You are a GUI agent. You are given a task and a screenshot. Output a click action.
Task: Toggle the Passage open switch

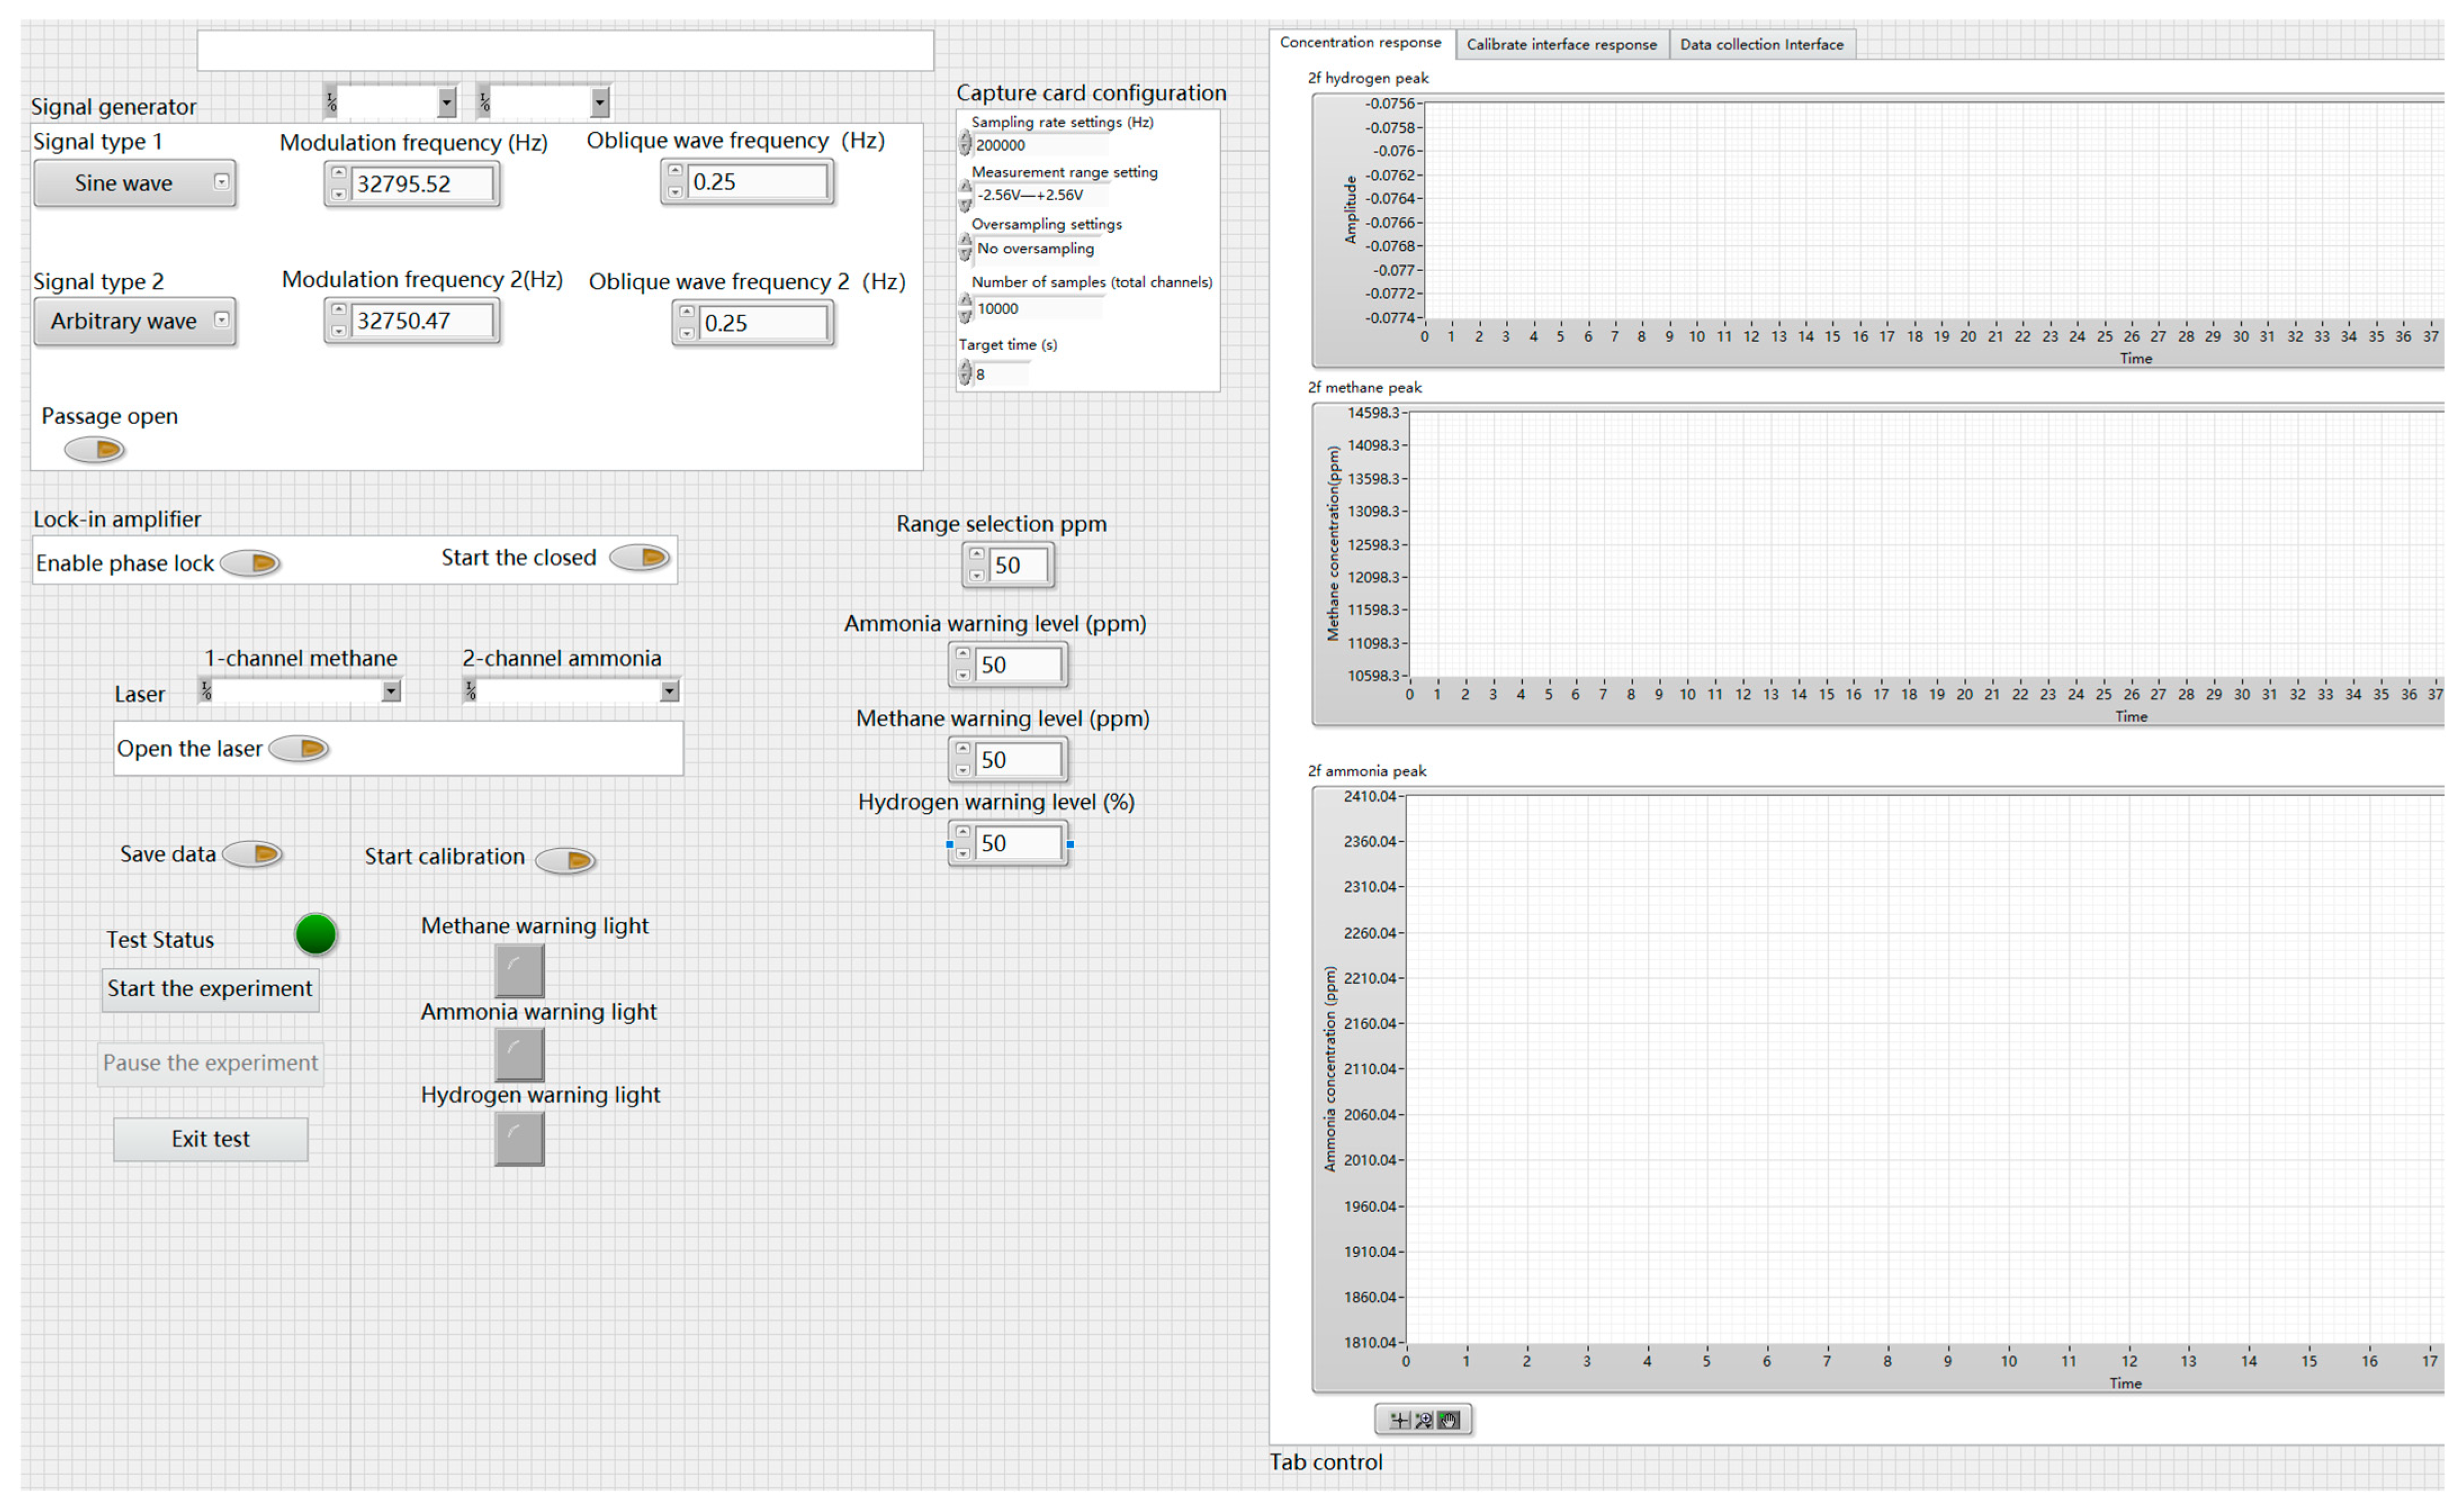point(95,450)
